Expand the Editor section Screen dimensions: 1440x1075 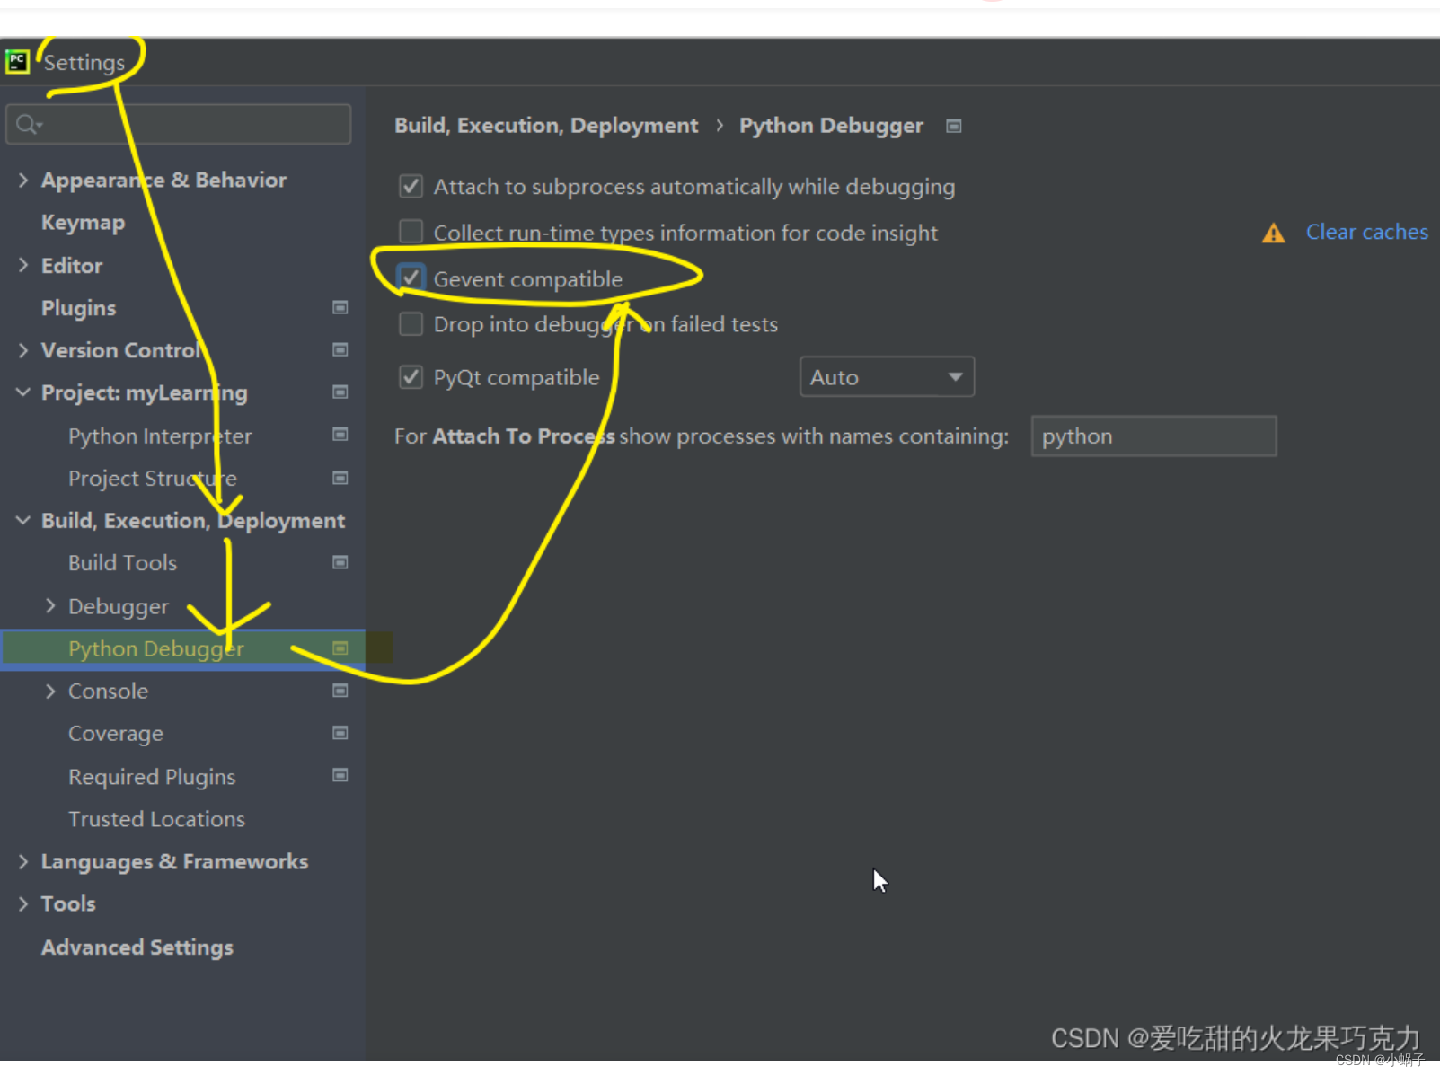click(22, 265)
